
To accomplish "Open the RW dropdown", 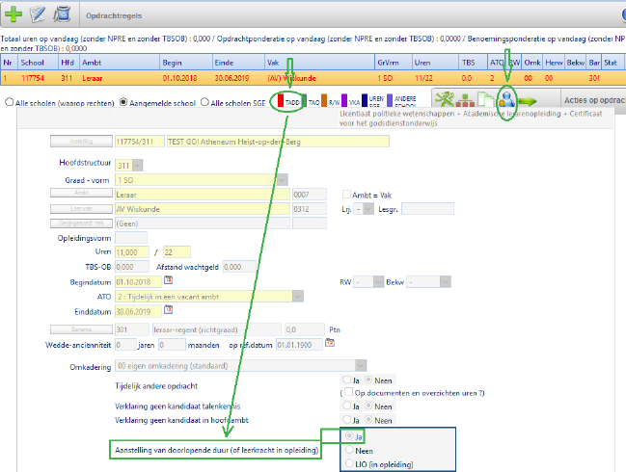I will click(x=378, y=282).
